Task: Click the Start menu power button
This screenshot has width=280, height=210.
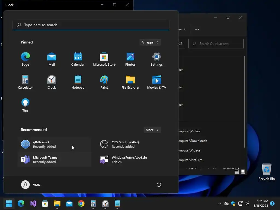Action: click(x=159, y=185)
